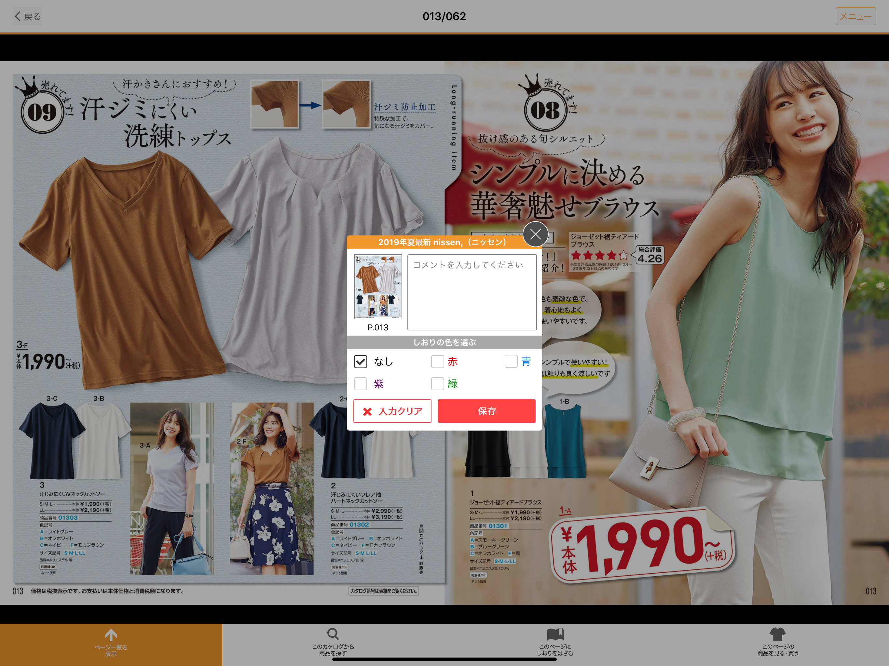Open the メニュー menu
Image resolution: width=889 pixels, height=666 pixels.
click(855, 17)
